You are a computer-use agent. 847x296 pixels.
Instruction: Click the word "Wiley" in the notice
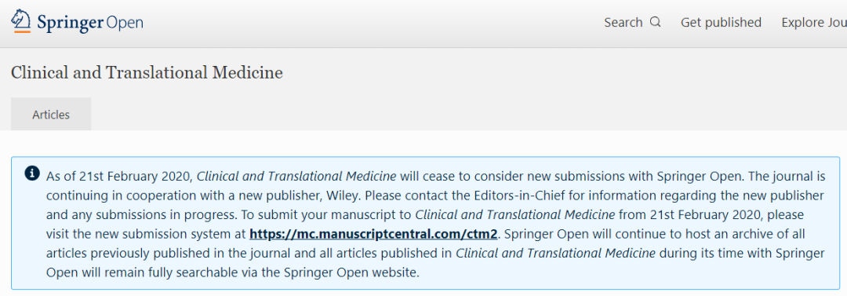tap(367, 196)
